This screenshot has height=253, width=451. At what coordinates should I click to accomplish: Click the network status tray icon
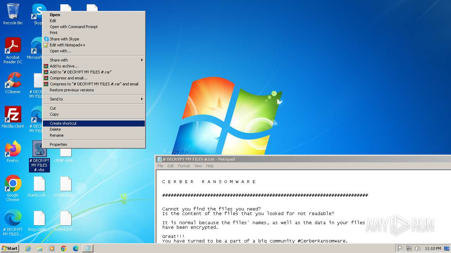click(x=409, y=248)
